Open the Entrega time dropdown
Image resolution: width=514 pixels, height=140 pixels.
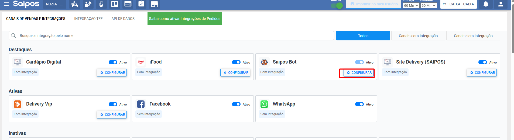coord(411,5)
